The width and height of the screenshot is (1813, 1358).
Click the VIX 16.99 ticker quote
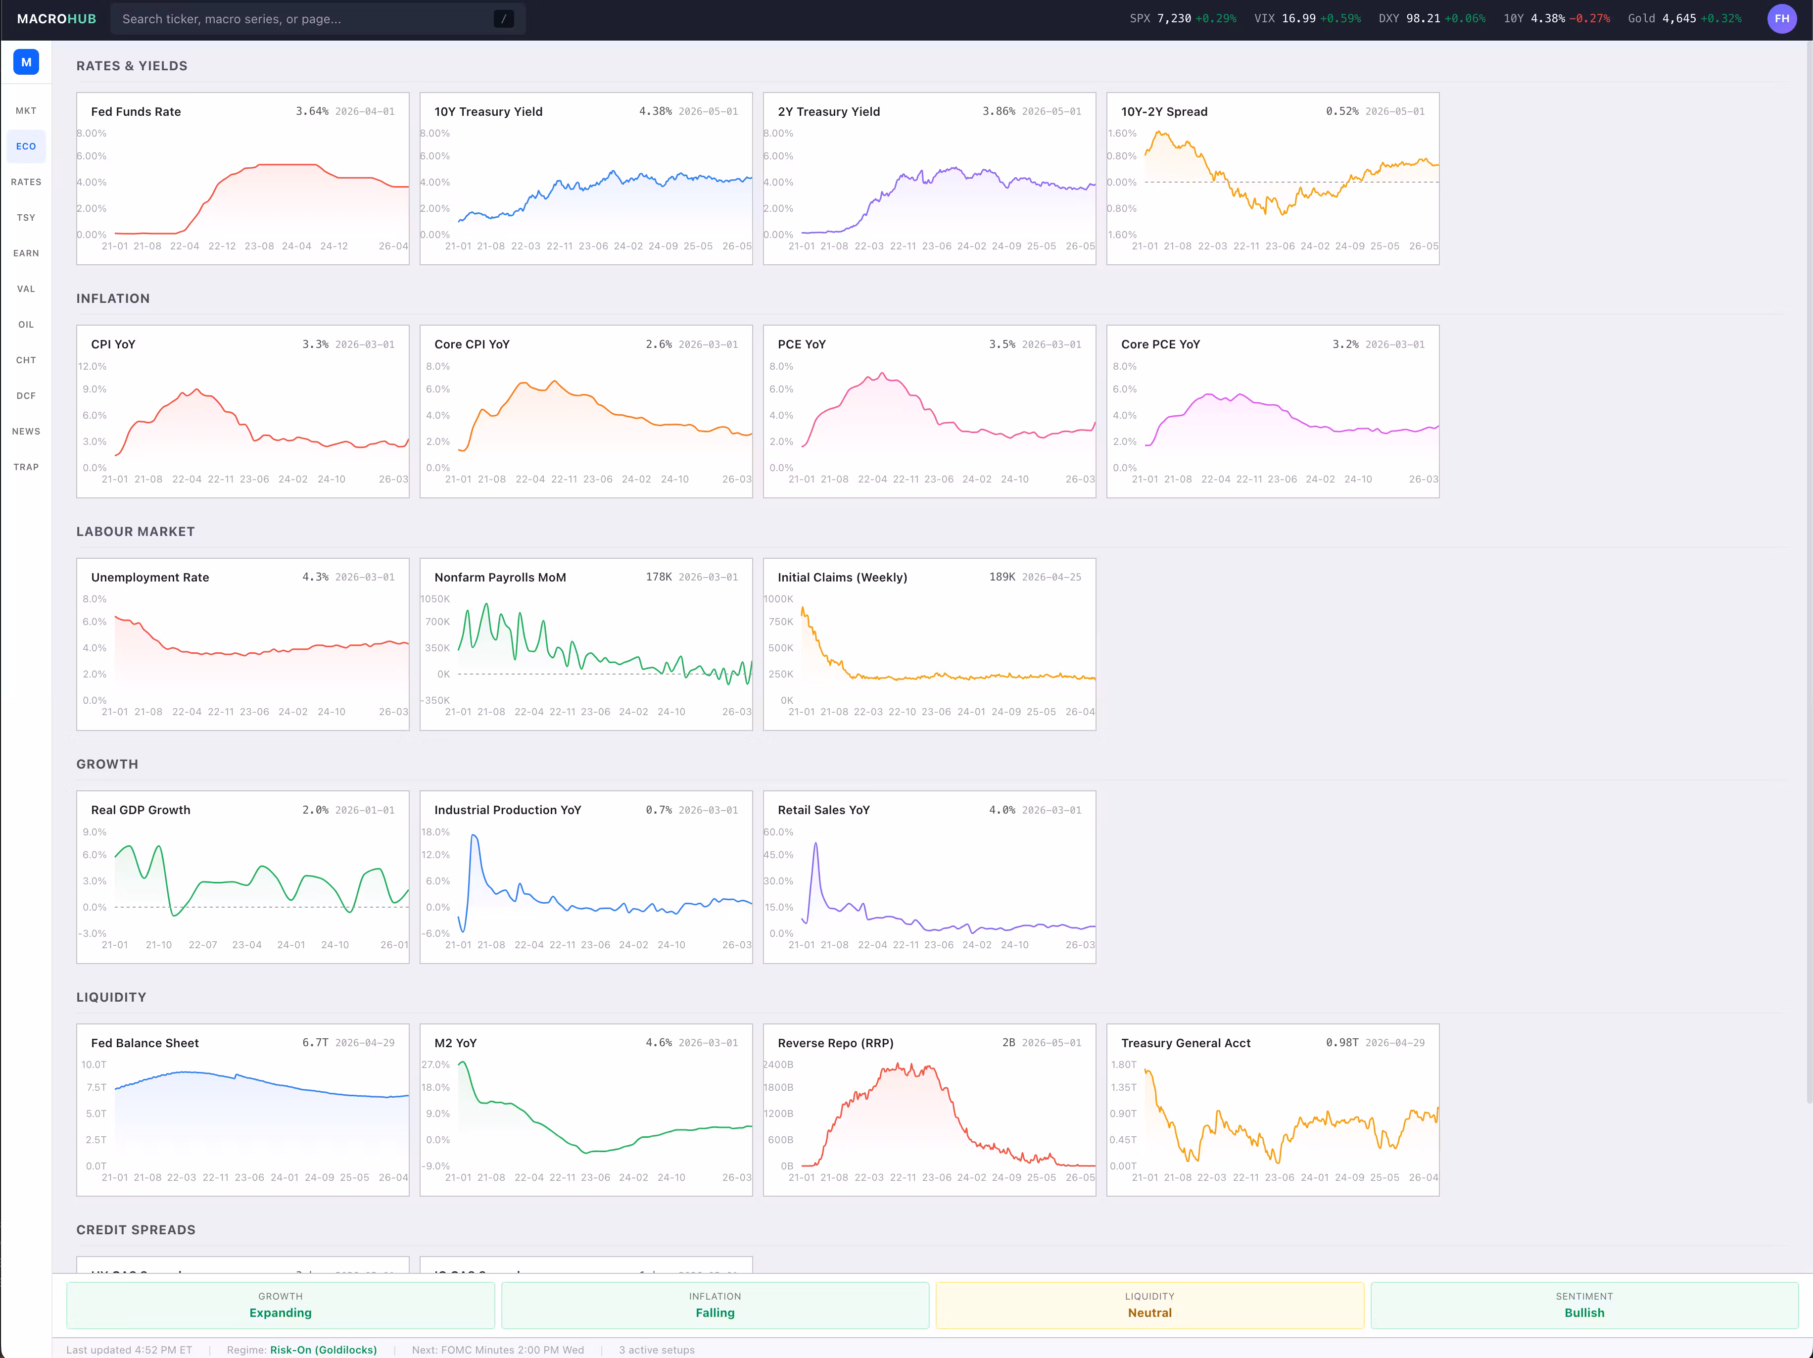(1307, 19)
